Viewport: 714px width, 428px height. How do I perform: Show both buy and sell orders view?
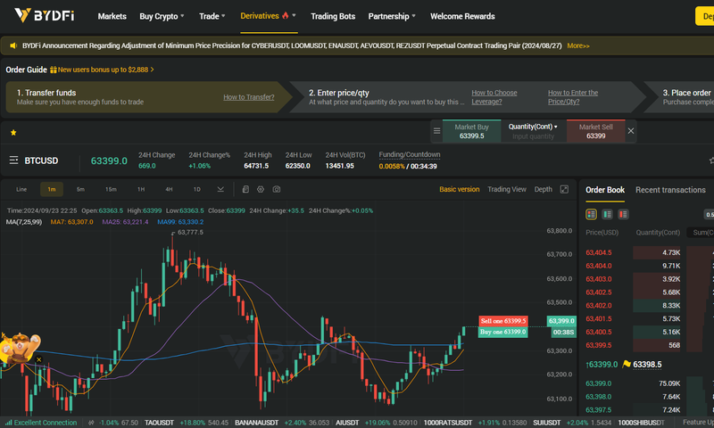[591, 214]
